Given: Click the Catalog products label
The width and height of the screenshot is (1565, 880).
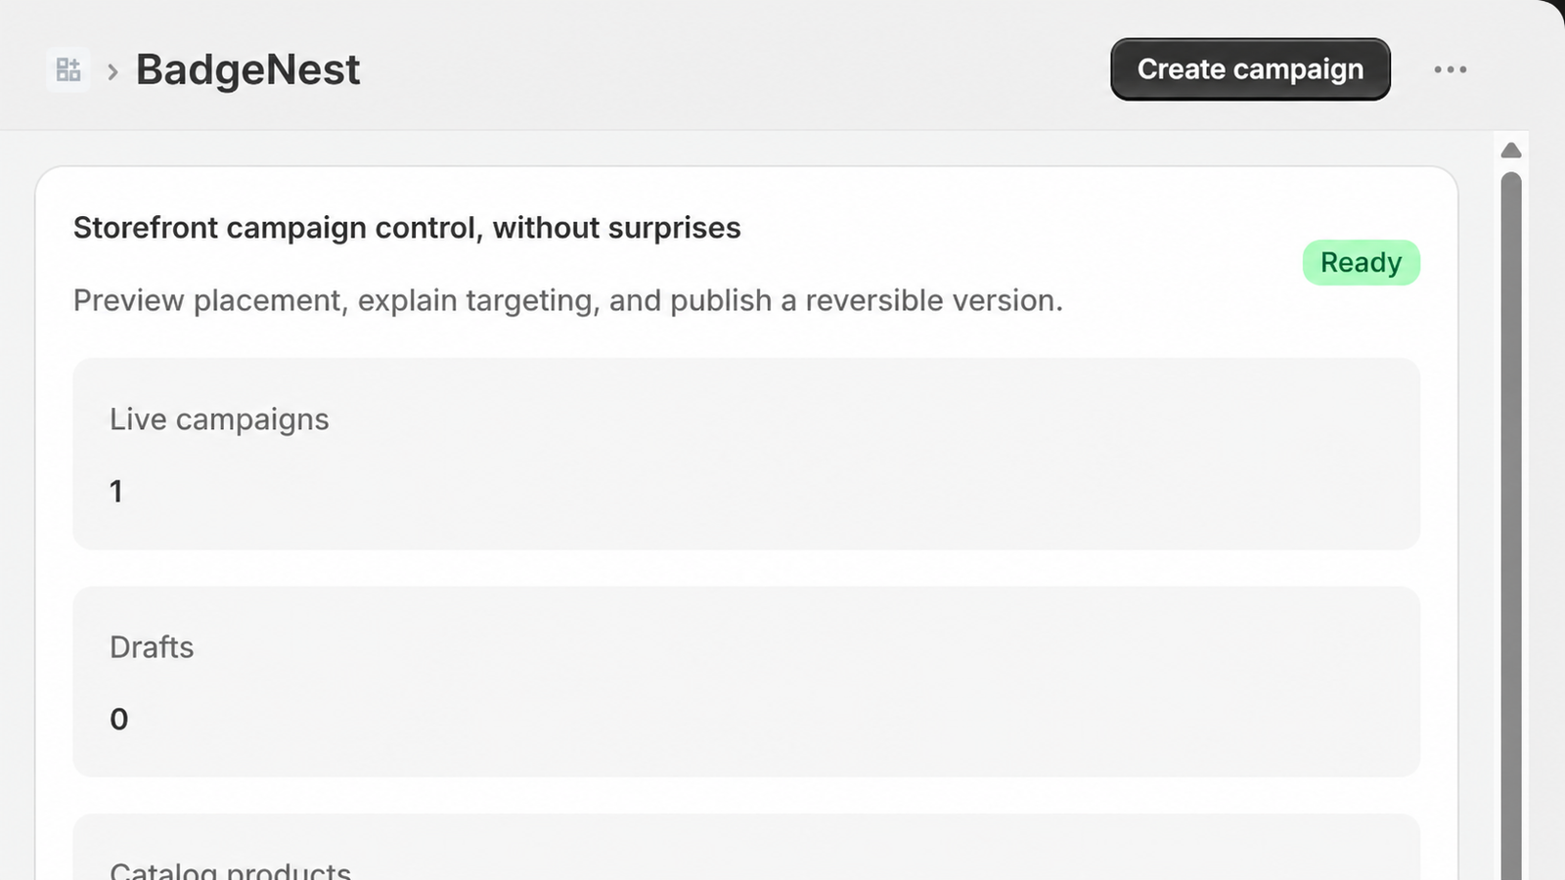Looking at the screenshot, I should (x=230, y=870).
